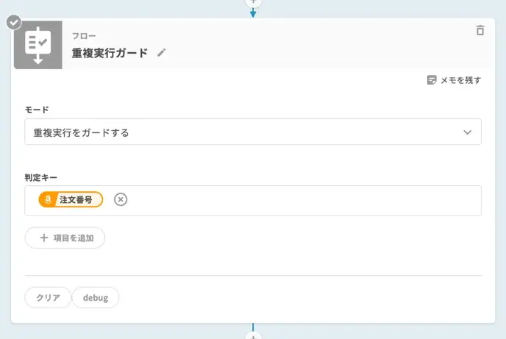Open the メモを残す link
The width and height of the screenshot is (506, 339).
click(460, 80)
